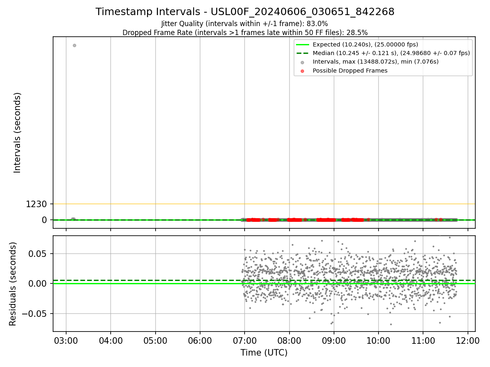Image resolution: width=490 pixels, height=367 pixels.
Task: Click the 0 tick label on the intervals axis
Action: click(x=45, y=220)
